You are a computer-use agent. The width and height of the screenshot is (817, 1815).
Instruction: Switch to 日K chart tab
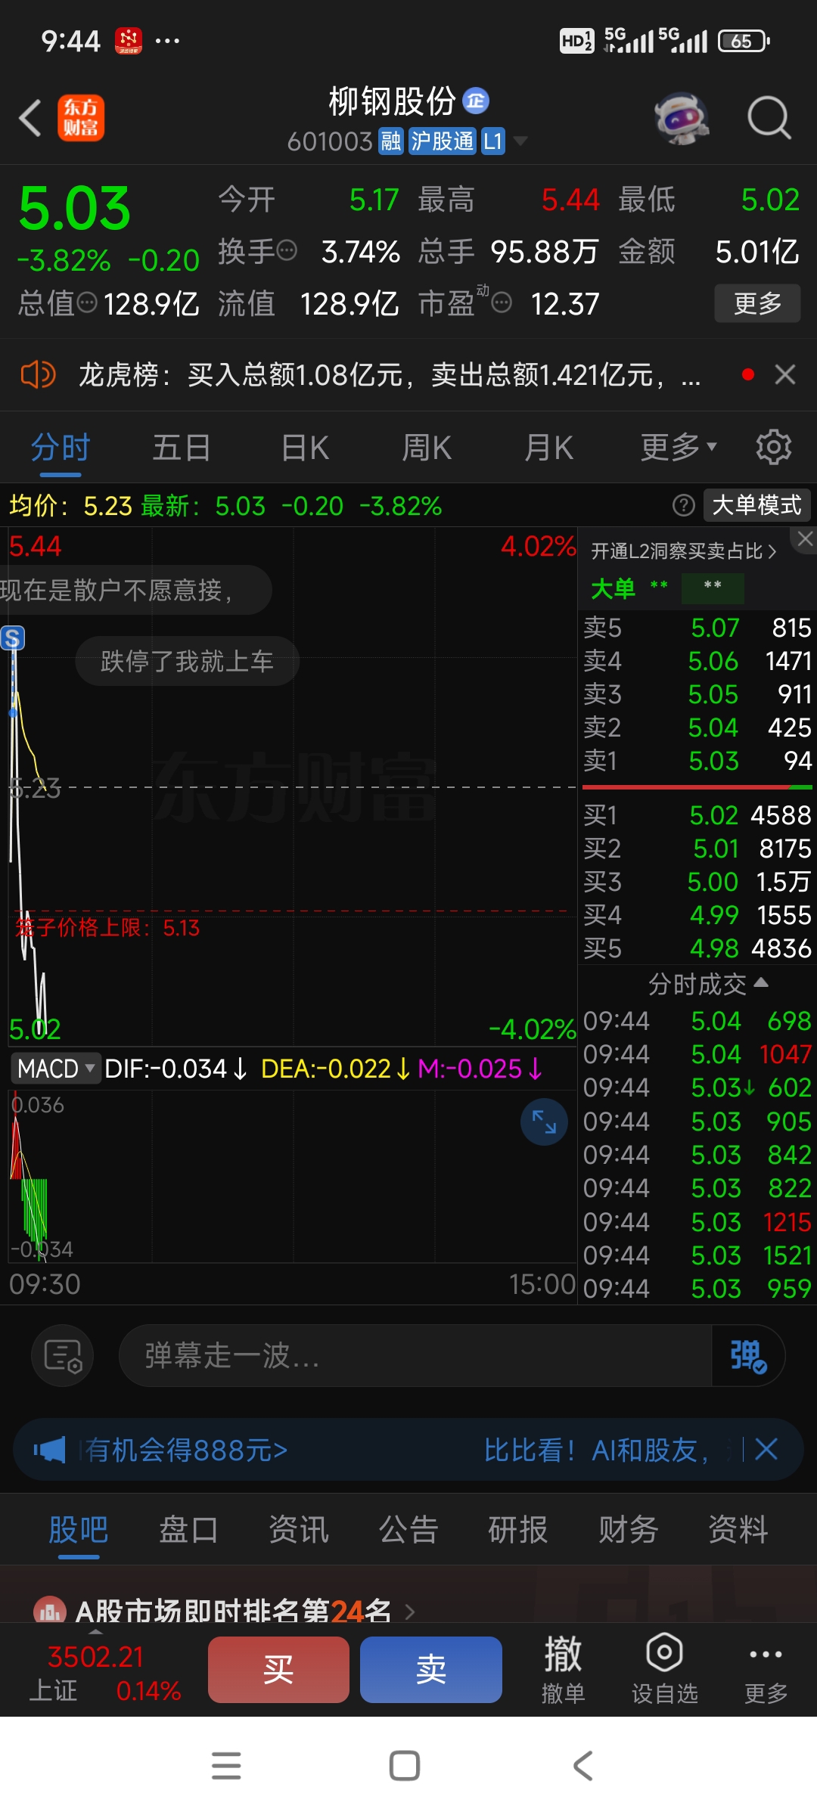click(x=305, y=448)
